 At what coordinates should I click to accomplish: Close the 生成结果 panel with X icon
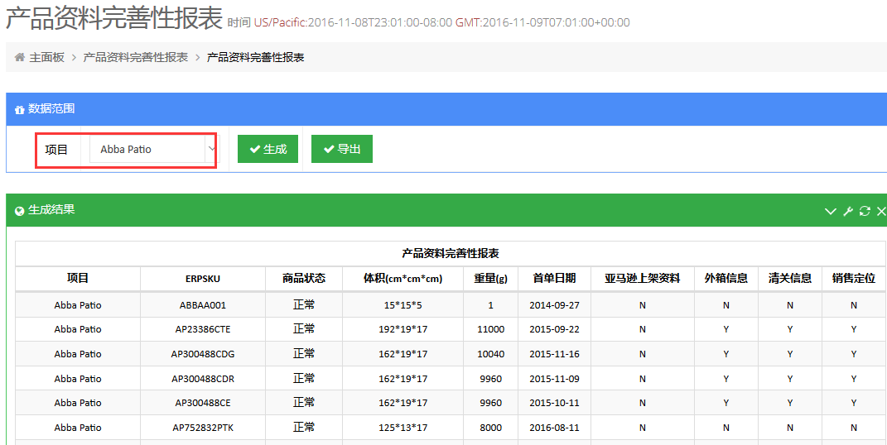(x=880, y=211)
